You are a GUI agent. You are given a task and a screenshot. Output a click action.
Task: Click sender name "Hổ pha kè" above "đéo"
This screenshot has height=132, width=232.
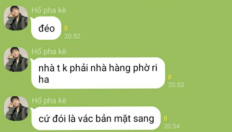click(49, 10)
